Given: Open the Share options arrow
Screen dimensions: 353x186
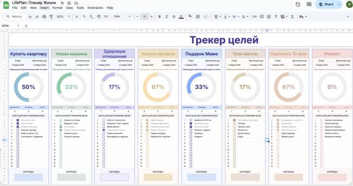Looking at the screenshot, I should pyautogui.click(x=339, y=5).
